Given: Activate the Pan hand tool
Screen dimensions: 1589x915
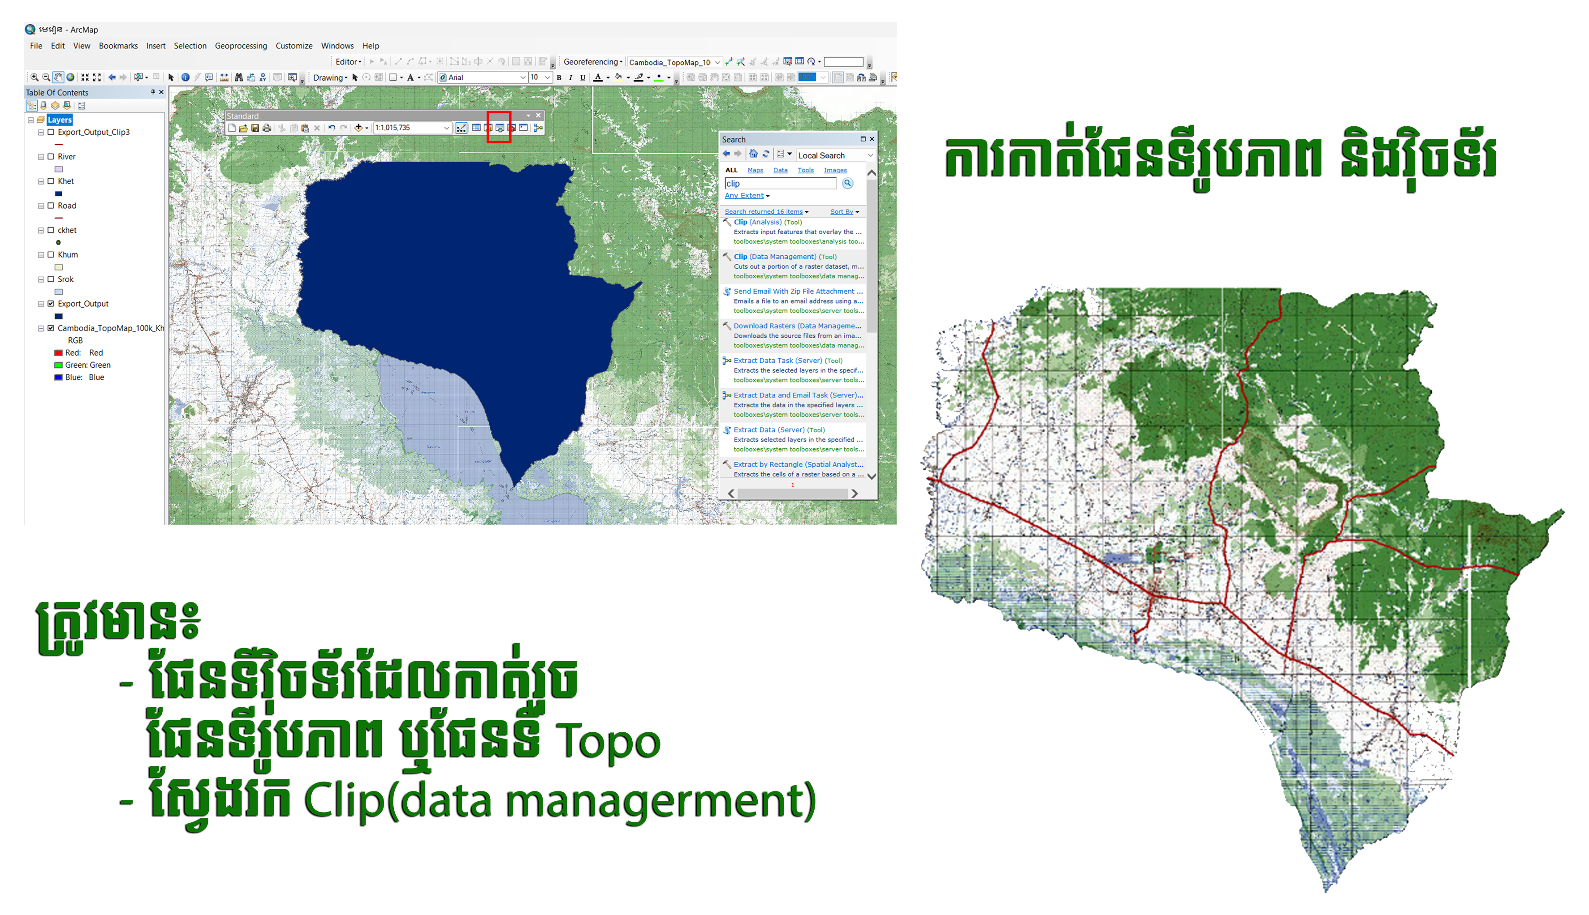Looking at the screenshot, I should point(58,77).
